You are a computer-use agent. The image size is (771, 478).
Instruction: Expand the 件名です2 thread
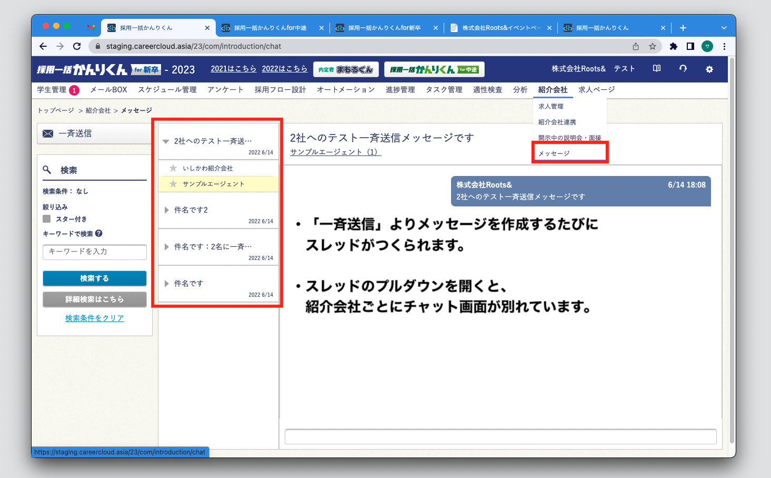tap(166, 210)
